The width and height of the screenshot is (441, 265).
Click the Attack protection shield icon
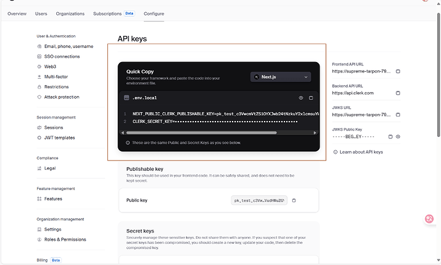(x=40, y=97)
